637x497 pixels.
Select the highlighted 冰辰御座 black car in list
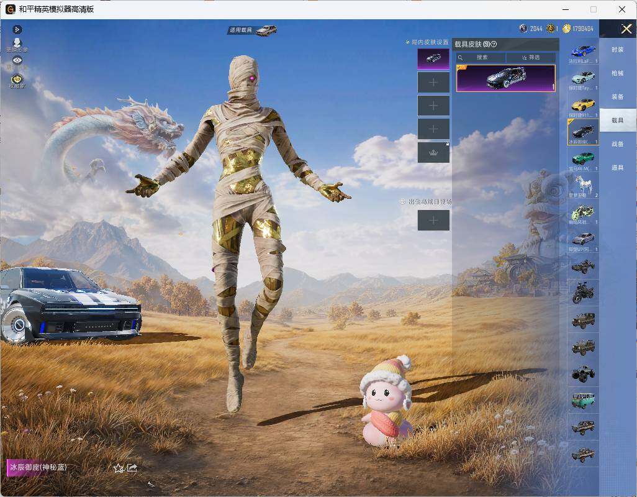583,132
